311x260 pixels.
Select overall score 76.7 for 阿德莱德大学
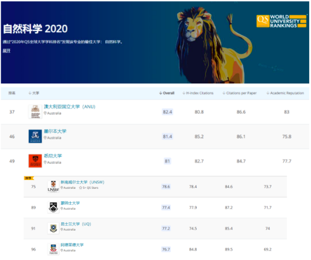[x=166, y=249]
